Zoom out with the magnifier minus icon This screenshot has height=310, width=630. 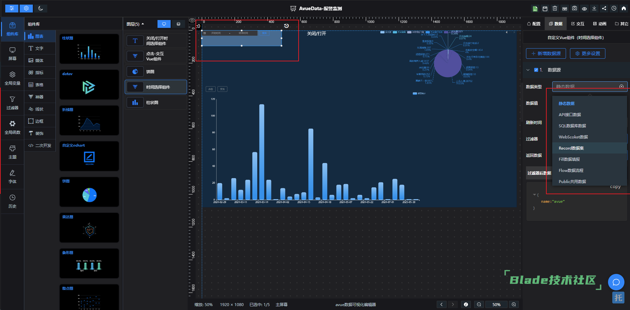click(479, 304)
